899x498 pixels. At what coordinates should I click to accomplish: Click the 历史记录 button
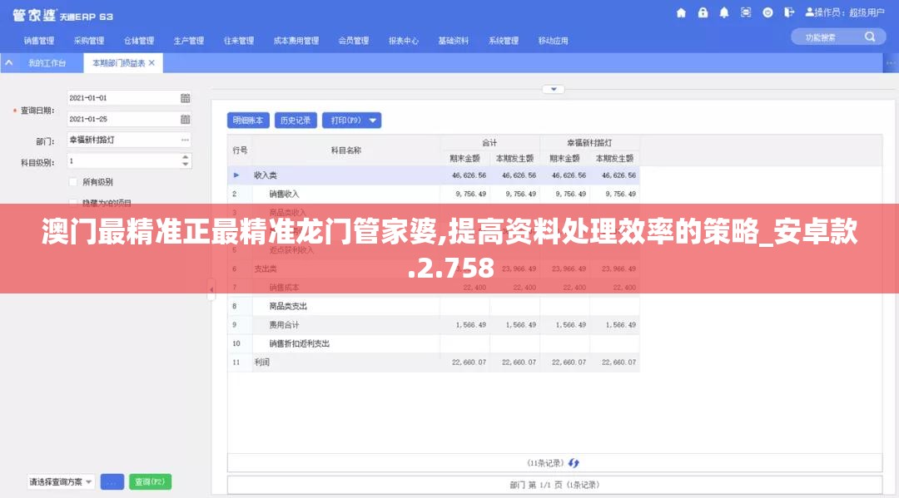pyautogui.click(x=296, y=121)
